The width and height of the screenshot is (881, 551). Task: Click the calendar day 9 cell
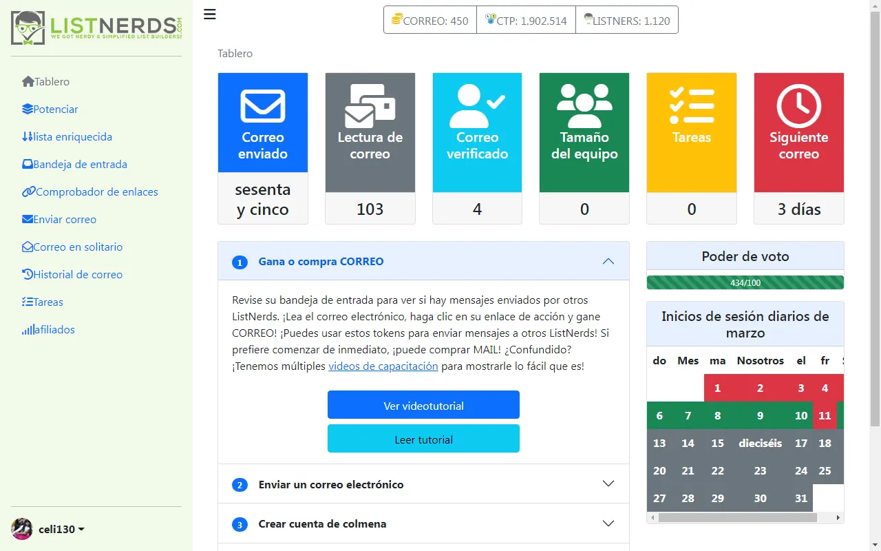(760, 415)
